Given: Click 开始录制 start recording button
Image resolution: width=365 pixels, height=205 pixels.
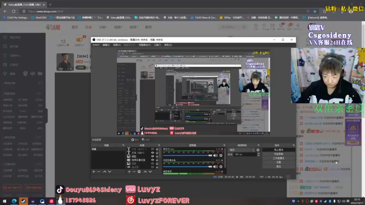Looking at the screenshot, I should point(279,154).
